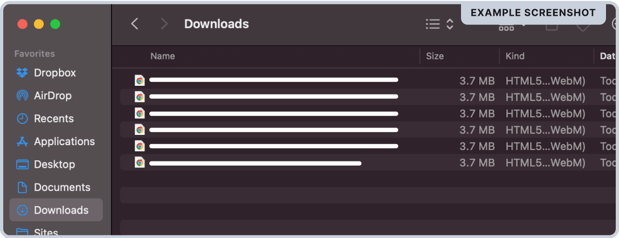Image resolution: width=619 pixels, height=238 pixels.
Task: Open the Sites folder in the sidebar
Action: click(x=45, y=233)
